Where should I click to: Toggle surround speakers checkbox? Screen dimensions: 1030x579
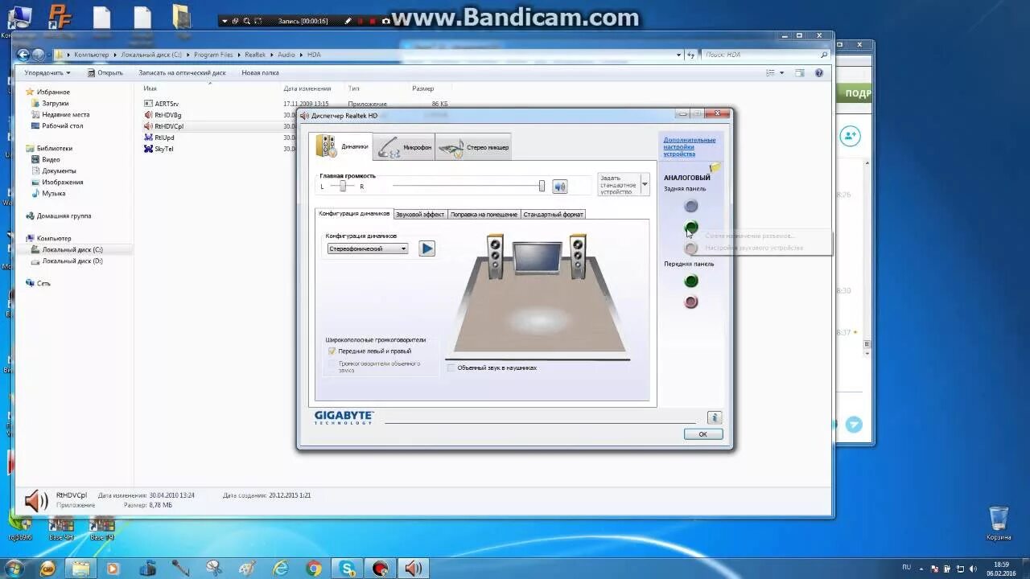point(332,364)
